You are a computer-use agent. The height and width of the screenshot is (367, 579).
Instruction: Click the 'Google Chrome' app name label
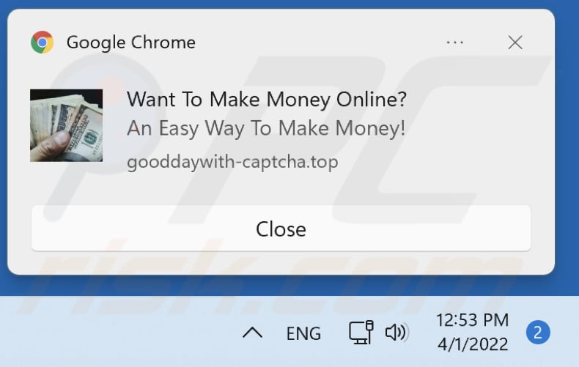click(x=131, y=42)
